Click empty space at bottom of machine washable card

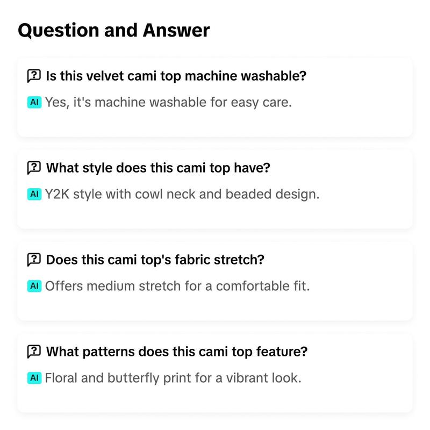tap(214, 124)
